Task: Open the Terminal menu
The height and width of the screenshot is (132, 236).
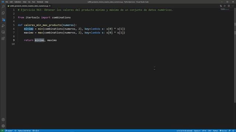Action: (40, 2)
